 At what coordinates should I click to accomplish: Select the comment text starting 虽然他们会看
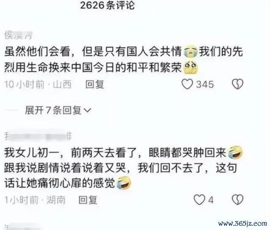124,60
